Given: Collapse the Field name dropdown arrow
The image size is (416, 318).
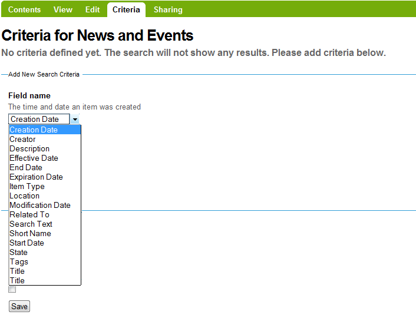Looking at the screenshot, I should click(x=75, y=120).
